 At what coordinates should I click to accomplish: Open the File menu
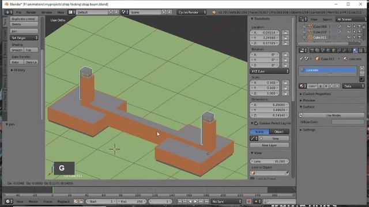(x=18, y=12)
